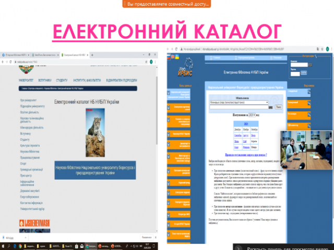Click bookmark star in left browser window
Image resolution: width=334 pixels, height=250 pixels.
146,62
